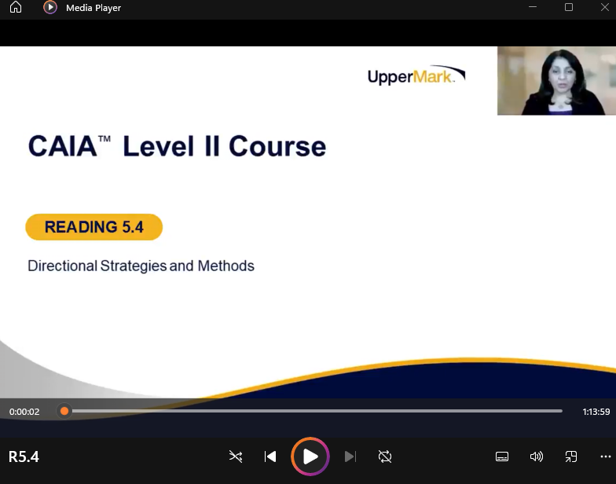Click the orange seek bar handle
616x484 pixels.
coord(64,412)
